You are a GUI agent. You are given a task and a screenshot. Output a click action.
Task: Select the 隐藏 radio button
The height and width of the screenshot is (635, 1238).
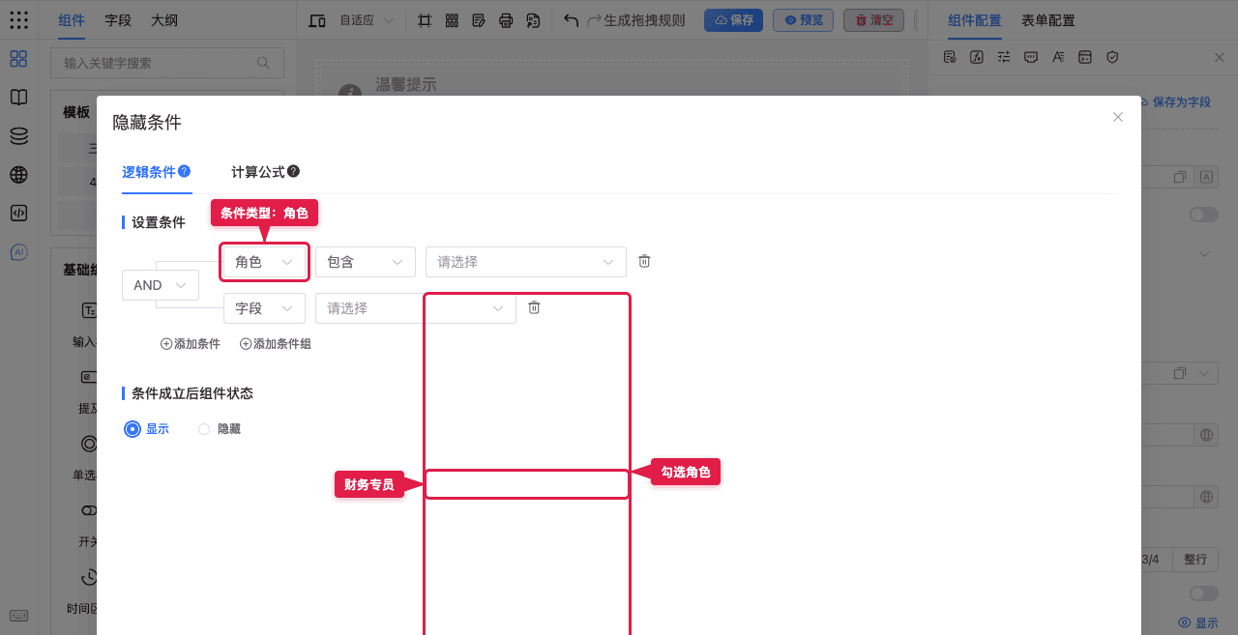[204, 429]
